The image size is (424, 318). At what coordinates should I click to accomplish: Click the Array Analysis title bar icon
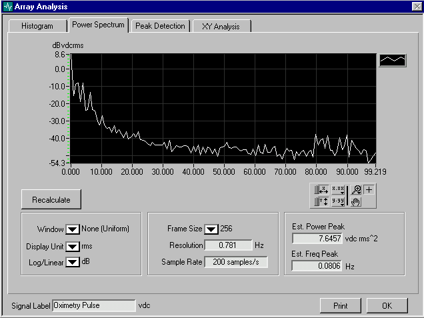[x=8, y=7]
